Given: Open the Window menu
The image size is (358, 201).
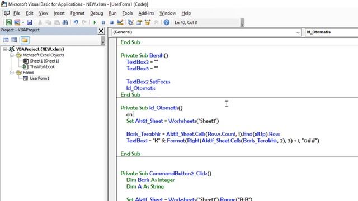Looking at the screenshot, I should (168, 13).
